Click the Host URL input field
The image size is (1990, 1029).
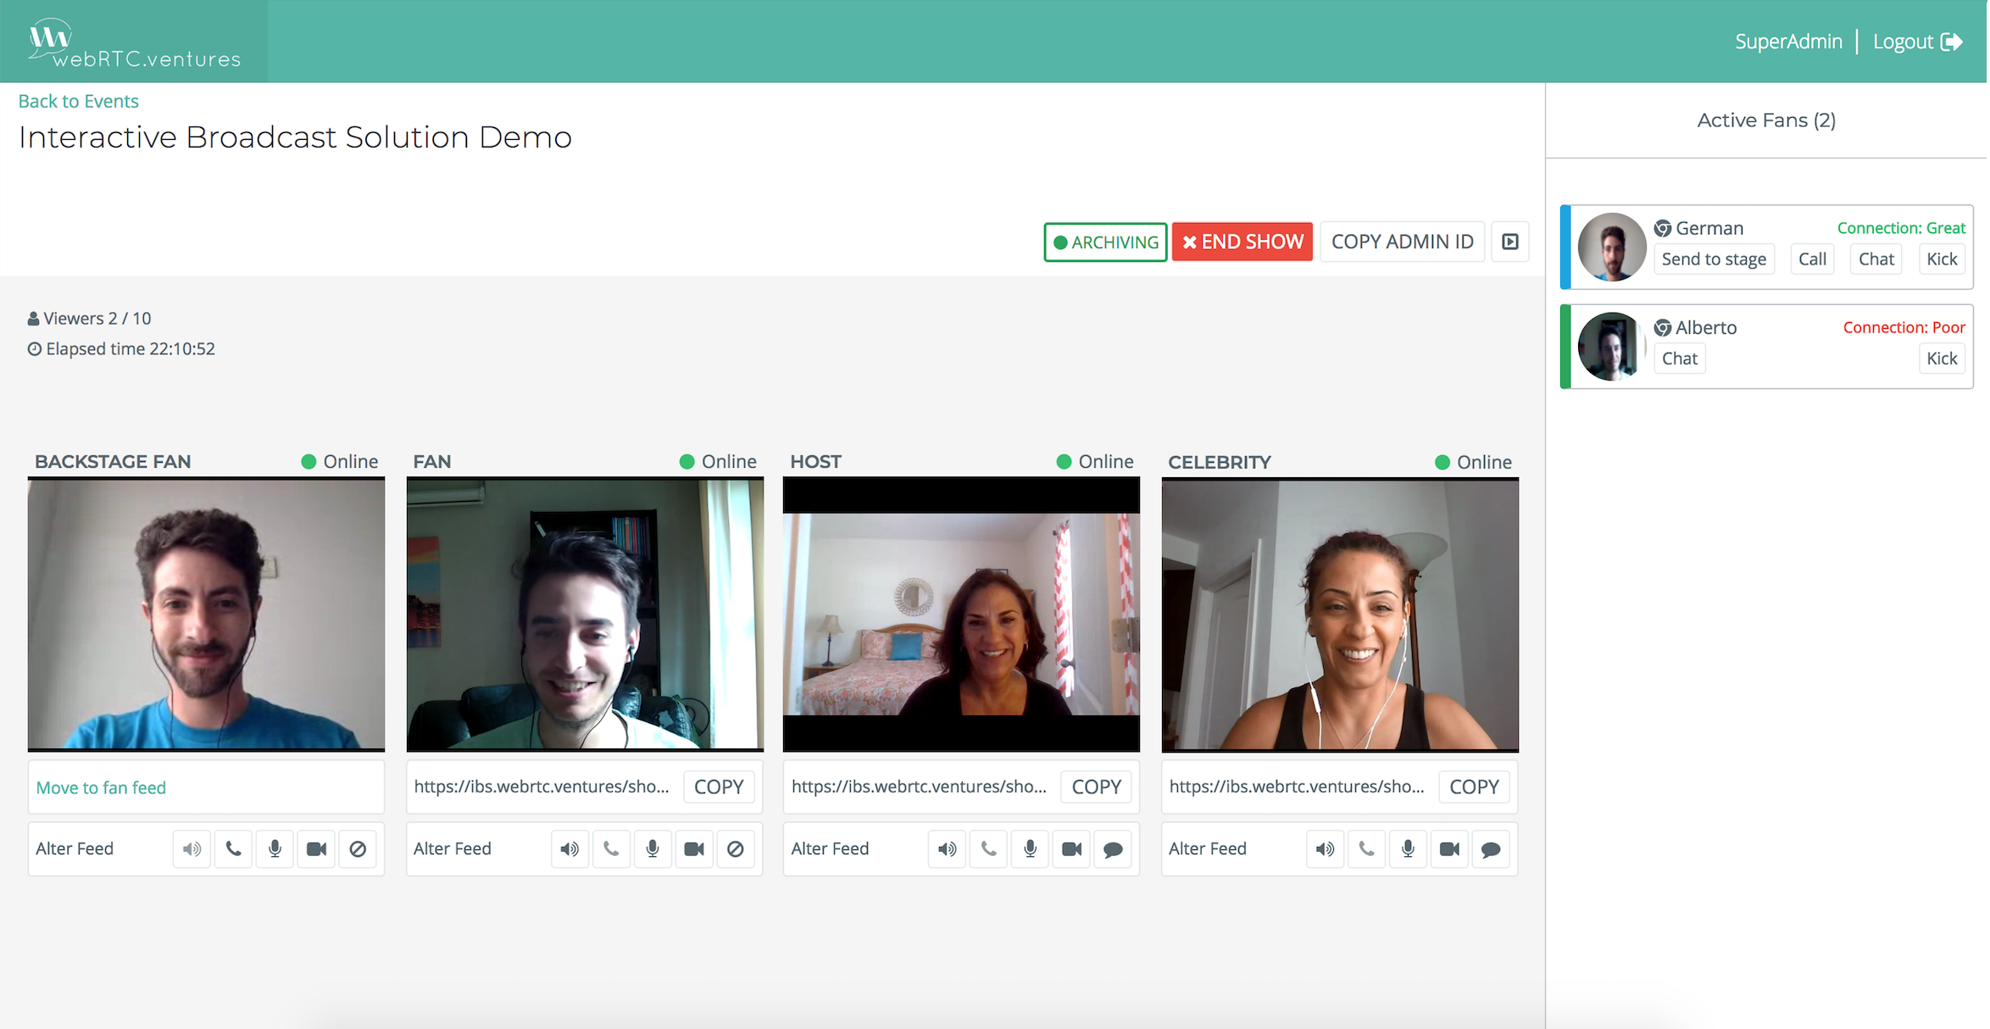coord(919,787)
